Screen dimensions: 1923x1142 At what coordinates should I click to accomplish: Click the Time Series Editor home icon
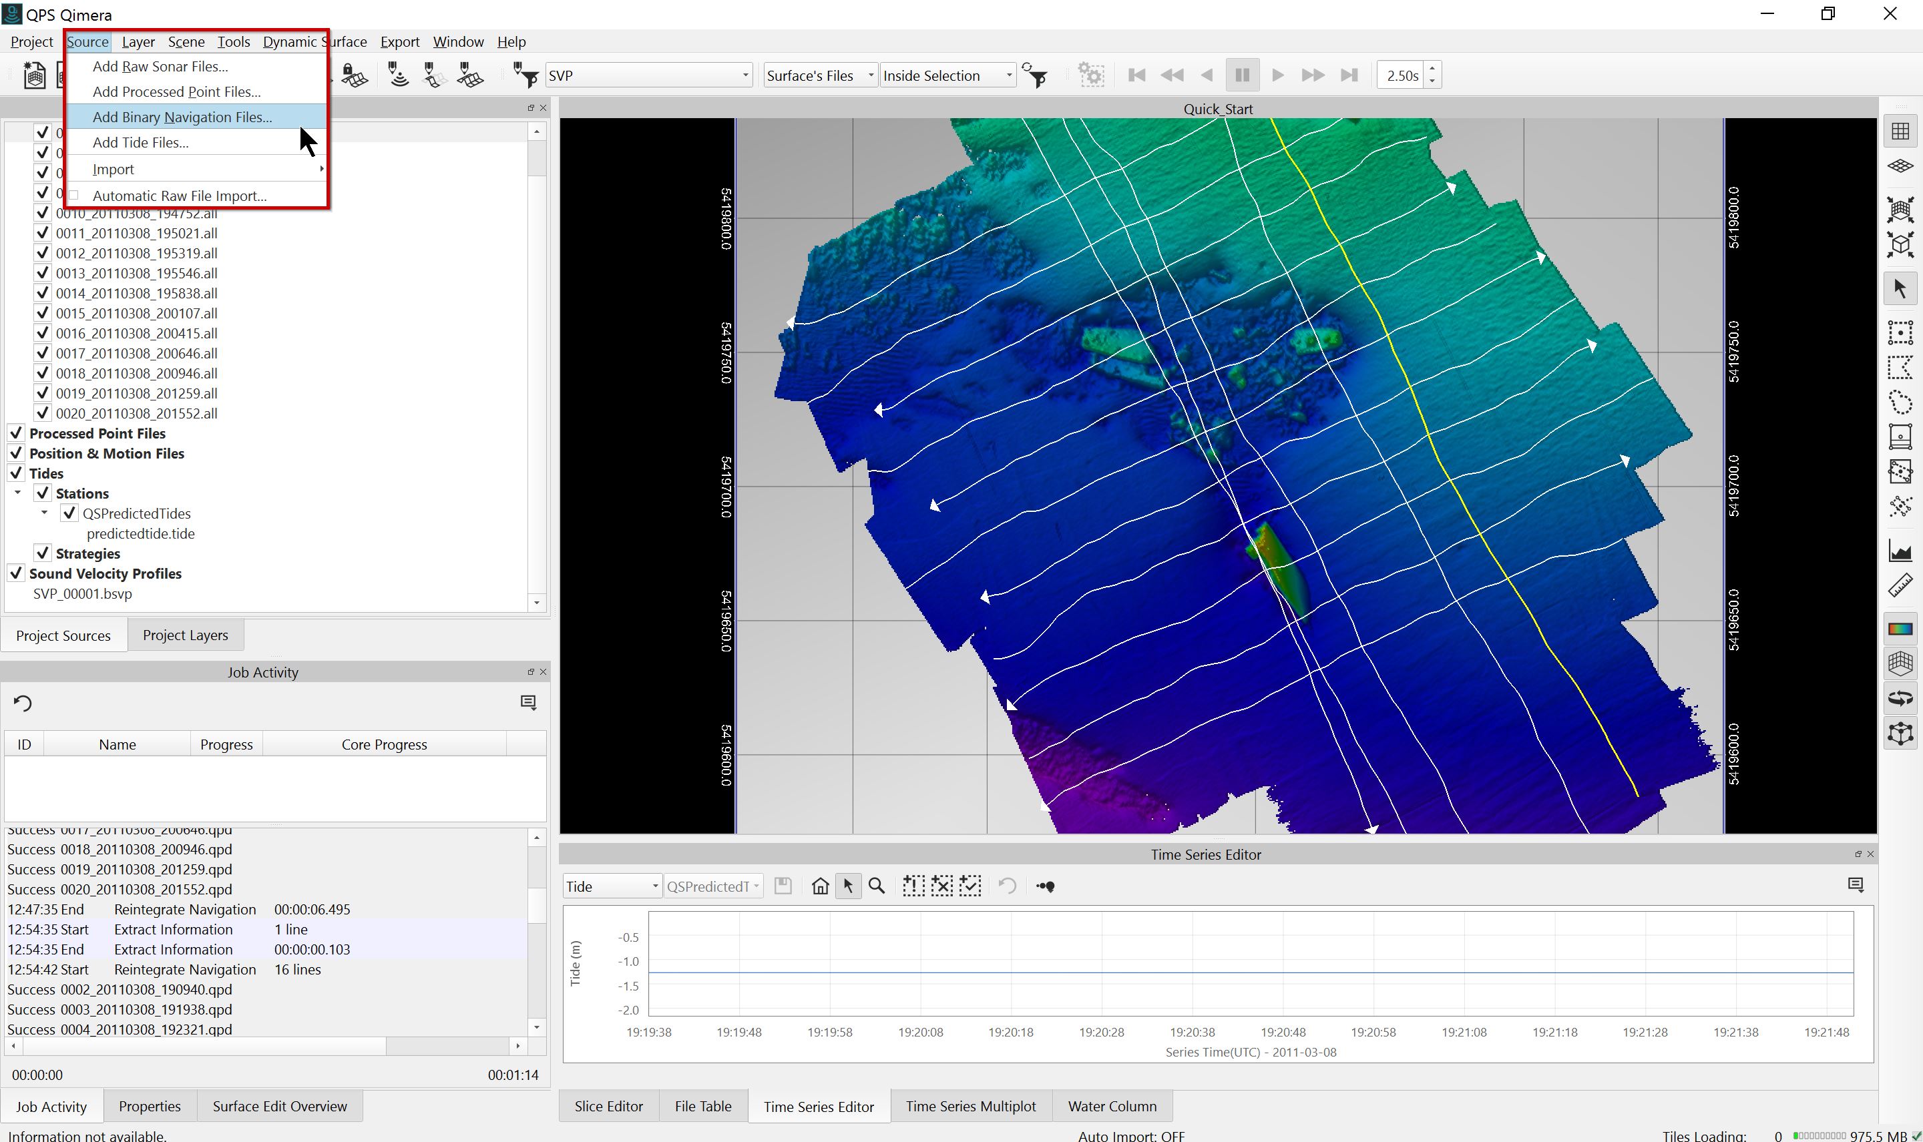(820, 886)
